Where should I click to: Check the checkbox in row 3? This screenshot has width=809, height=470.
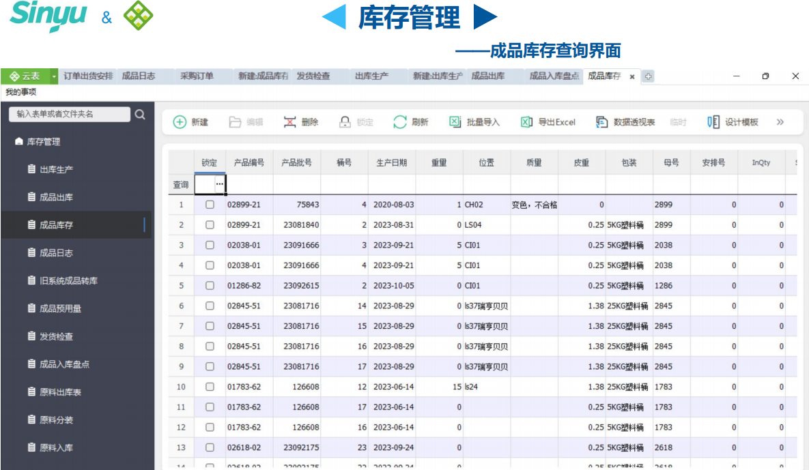[x=210, y=245]
